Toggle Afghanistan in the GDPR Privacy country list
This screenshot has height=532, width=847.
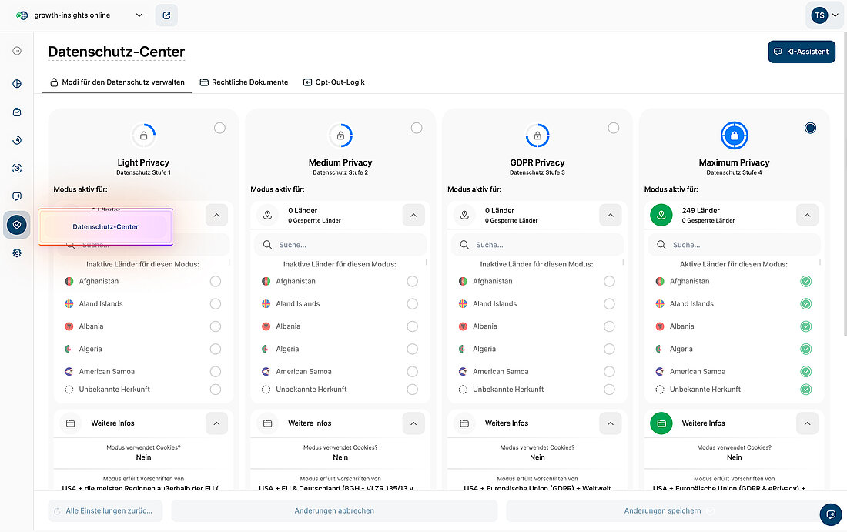[x=609, y=281]
